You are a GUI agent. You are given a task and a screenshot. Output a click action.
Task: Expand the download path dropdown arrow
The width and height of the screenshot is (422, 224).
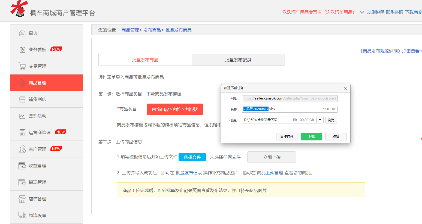point(320,120)
